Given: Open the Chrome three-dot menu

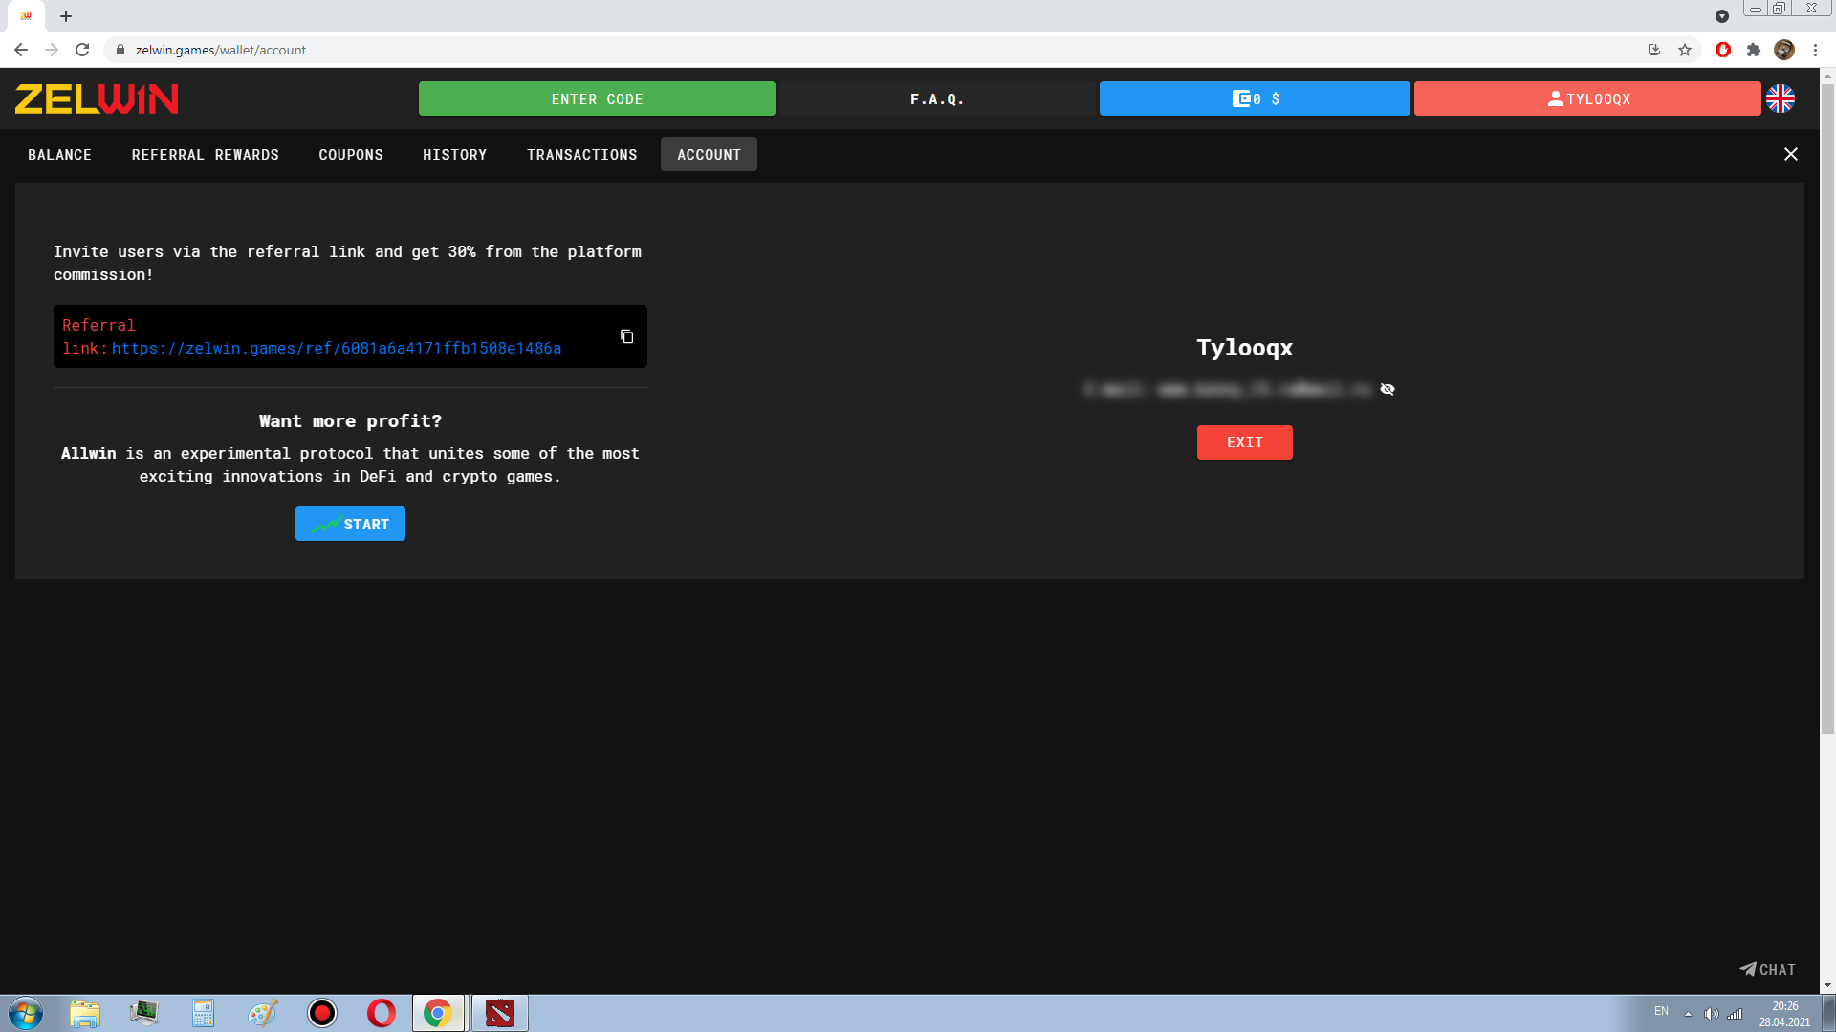Looking at the screenshot, I should pyautogui.click(x=1815, y=50).
